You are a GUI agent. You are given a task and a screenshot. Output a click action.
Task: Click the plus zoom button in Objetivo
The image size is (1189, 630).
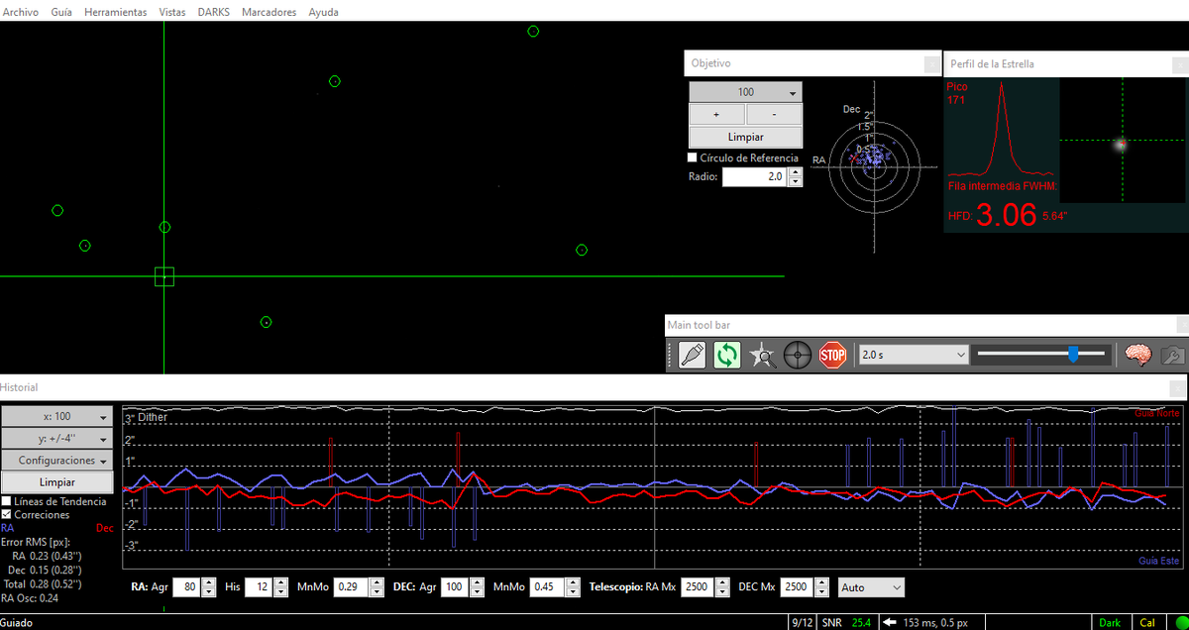coord(716,114)
